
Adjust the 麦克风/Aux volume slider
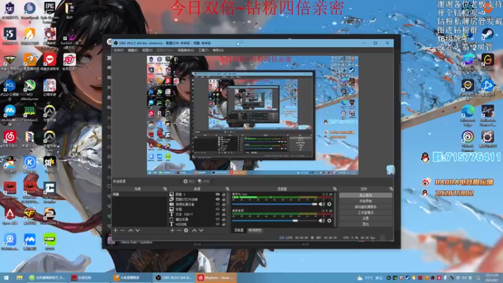[x=275, y=204]
